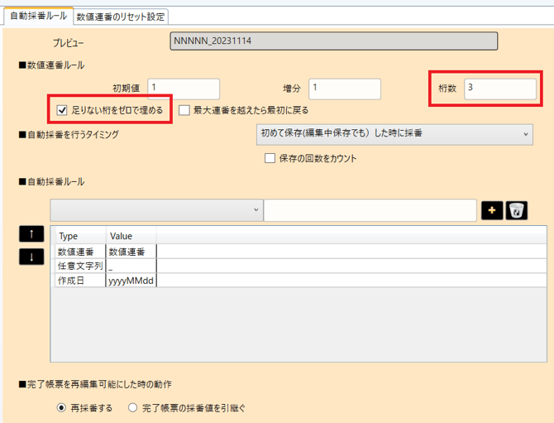Click the Value column header

point(122,236)
